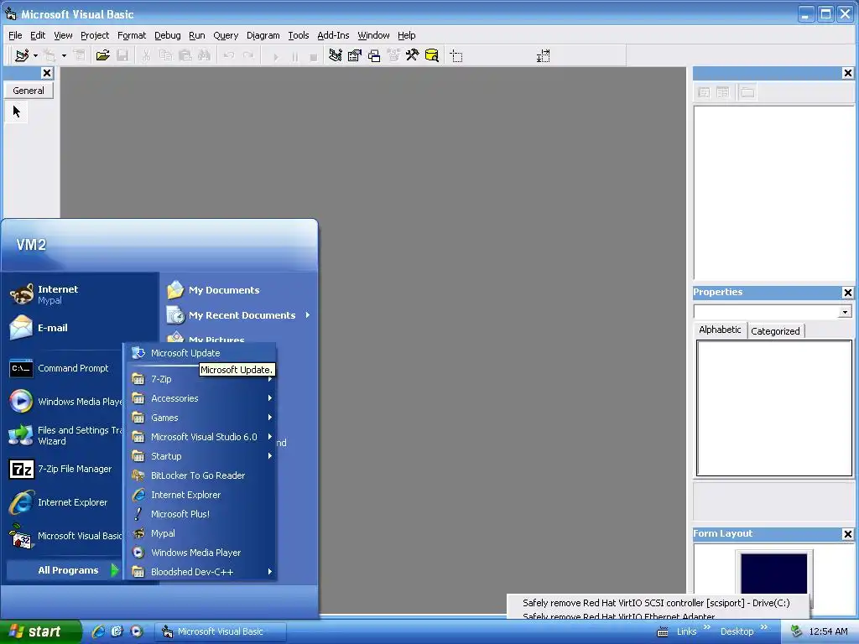Open E-mail pinned Start menu item
The image size is (859, 644).
pos(81,328)
